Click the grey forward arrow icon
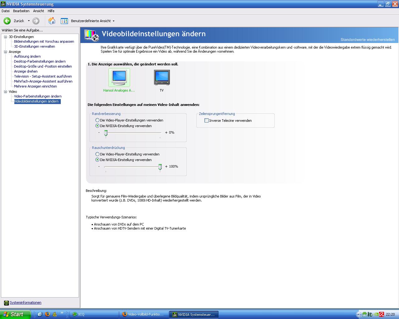This screenshot has height=319, width=399. click(x=36, y=21)
